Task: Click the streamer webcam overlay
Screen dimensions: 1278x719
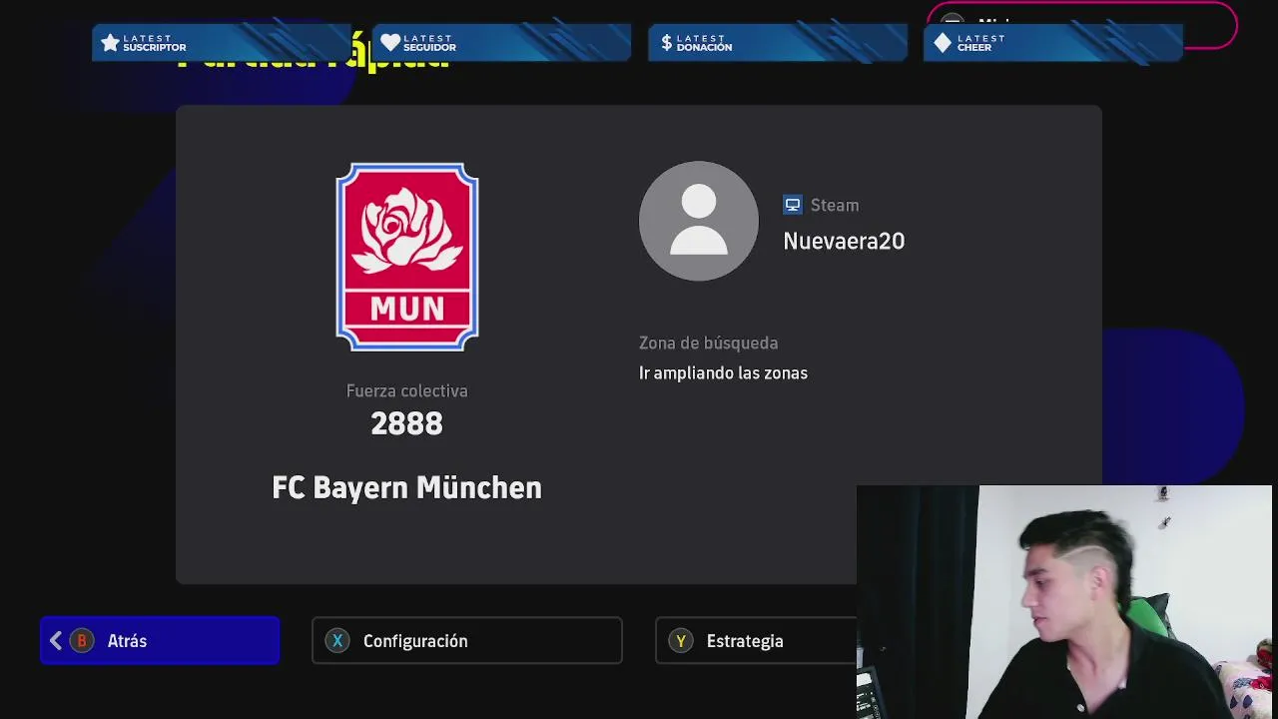Action: point(1064,602)
